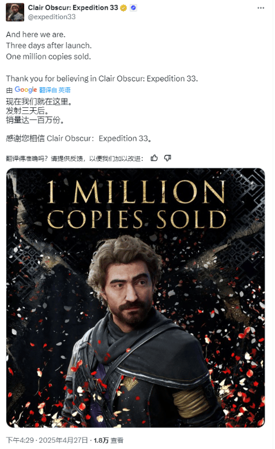
Task: Open the Clair Obscur: Expedition 33 display name
Action: 73,8
